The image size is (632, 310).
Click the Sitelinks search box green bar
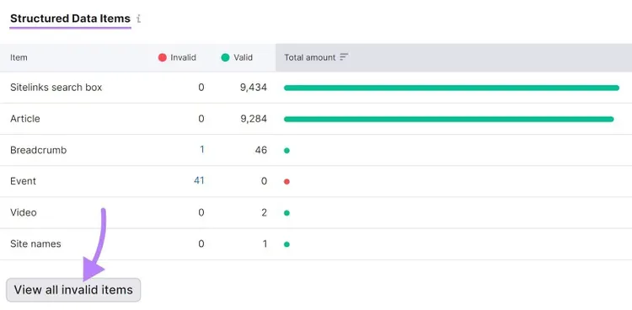pyautogui.click(x=452, y=88)
